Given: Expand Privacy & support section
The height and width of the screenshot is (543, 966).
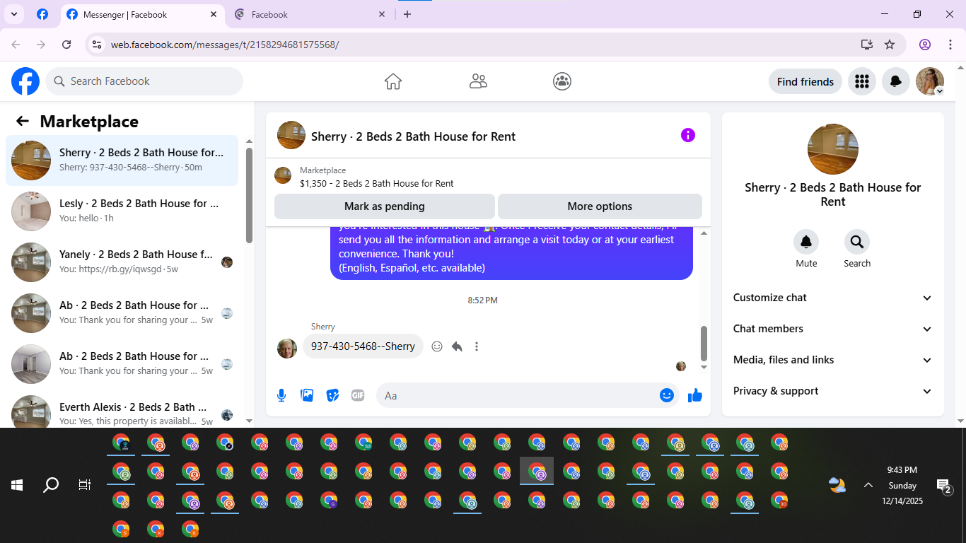Looking at the screenshot, I should tap(832, 391).
